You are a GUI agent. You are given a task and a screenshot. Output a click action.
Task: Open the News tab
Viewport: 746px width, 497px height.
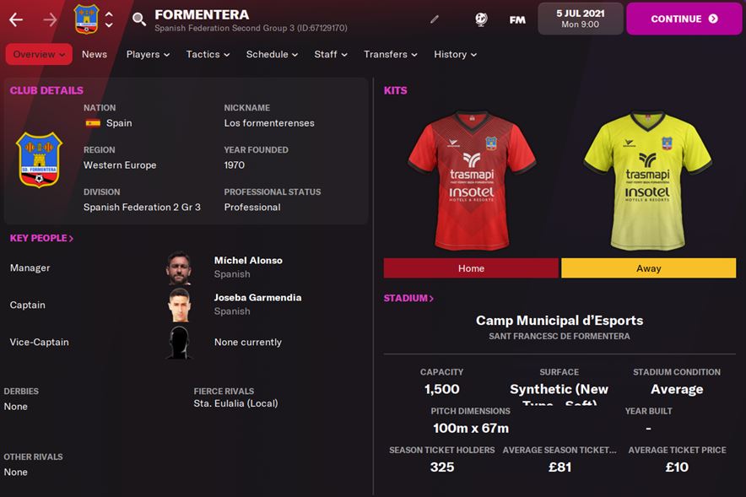pyautogui.click(x=95, y=54)
